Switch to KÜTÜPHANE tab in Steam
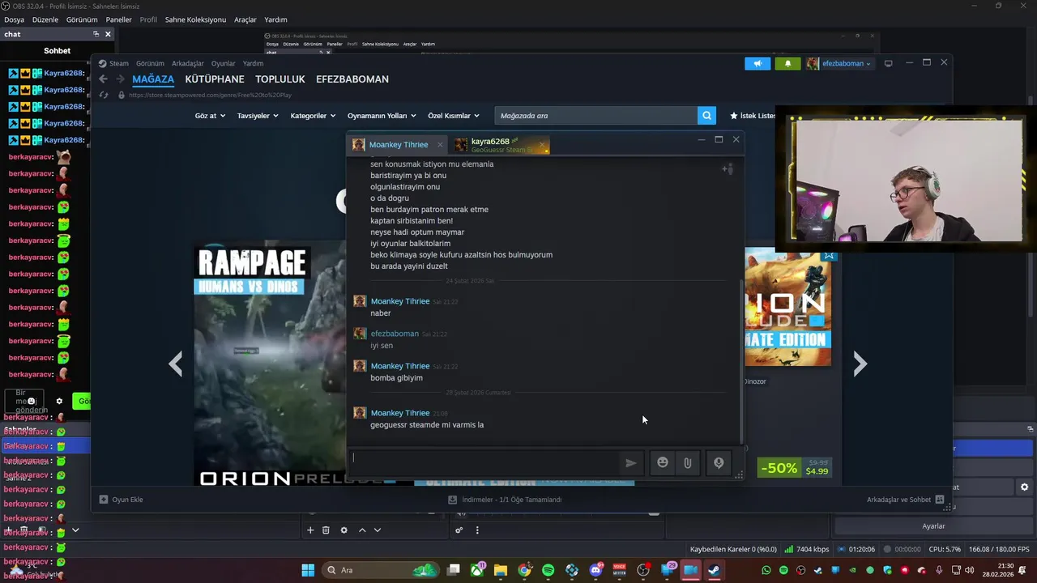The width and height of the screenshot is (1037, 583). pos(215,79)
